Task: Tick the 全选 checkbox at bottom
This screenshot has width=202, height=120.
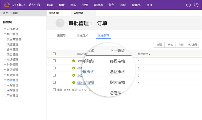Action: (54, 90)
